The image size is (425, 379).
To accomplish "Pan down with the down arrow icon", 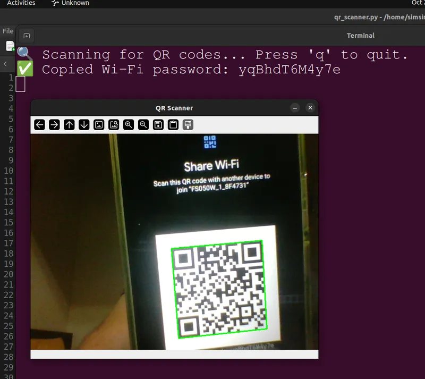I will (84, 125).
